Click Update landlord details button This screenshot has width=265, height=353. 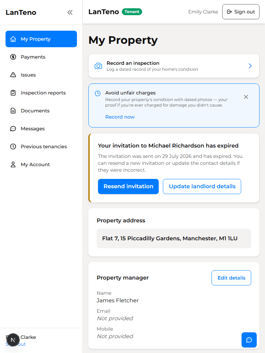pos(202,186)
